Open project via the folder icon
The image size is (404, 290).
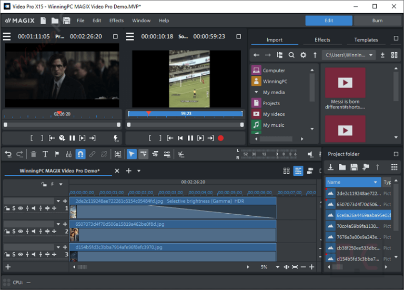tap(55, 21)
